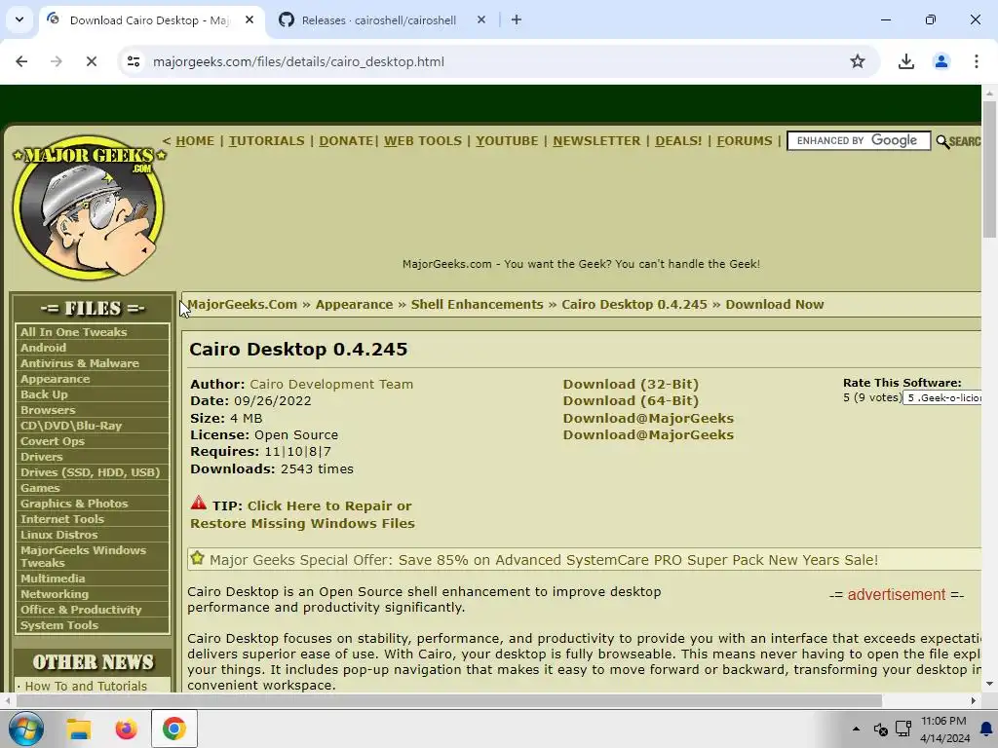Click the Cairo Desktop 0.4.245 breadcrumb
This screenshot has height=748, width=998.
click(633, 304)
